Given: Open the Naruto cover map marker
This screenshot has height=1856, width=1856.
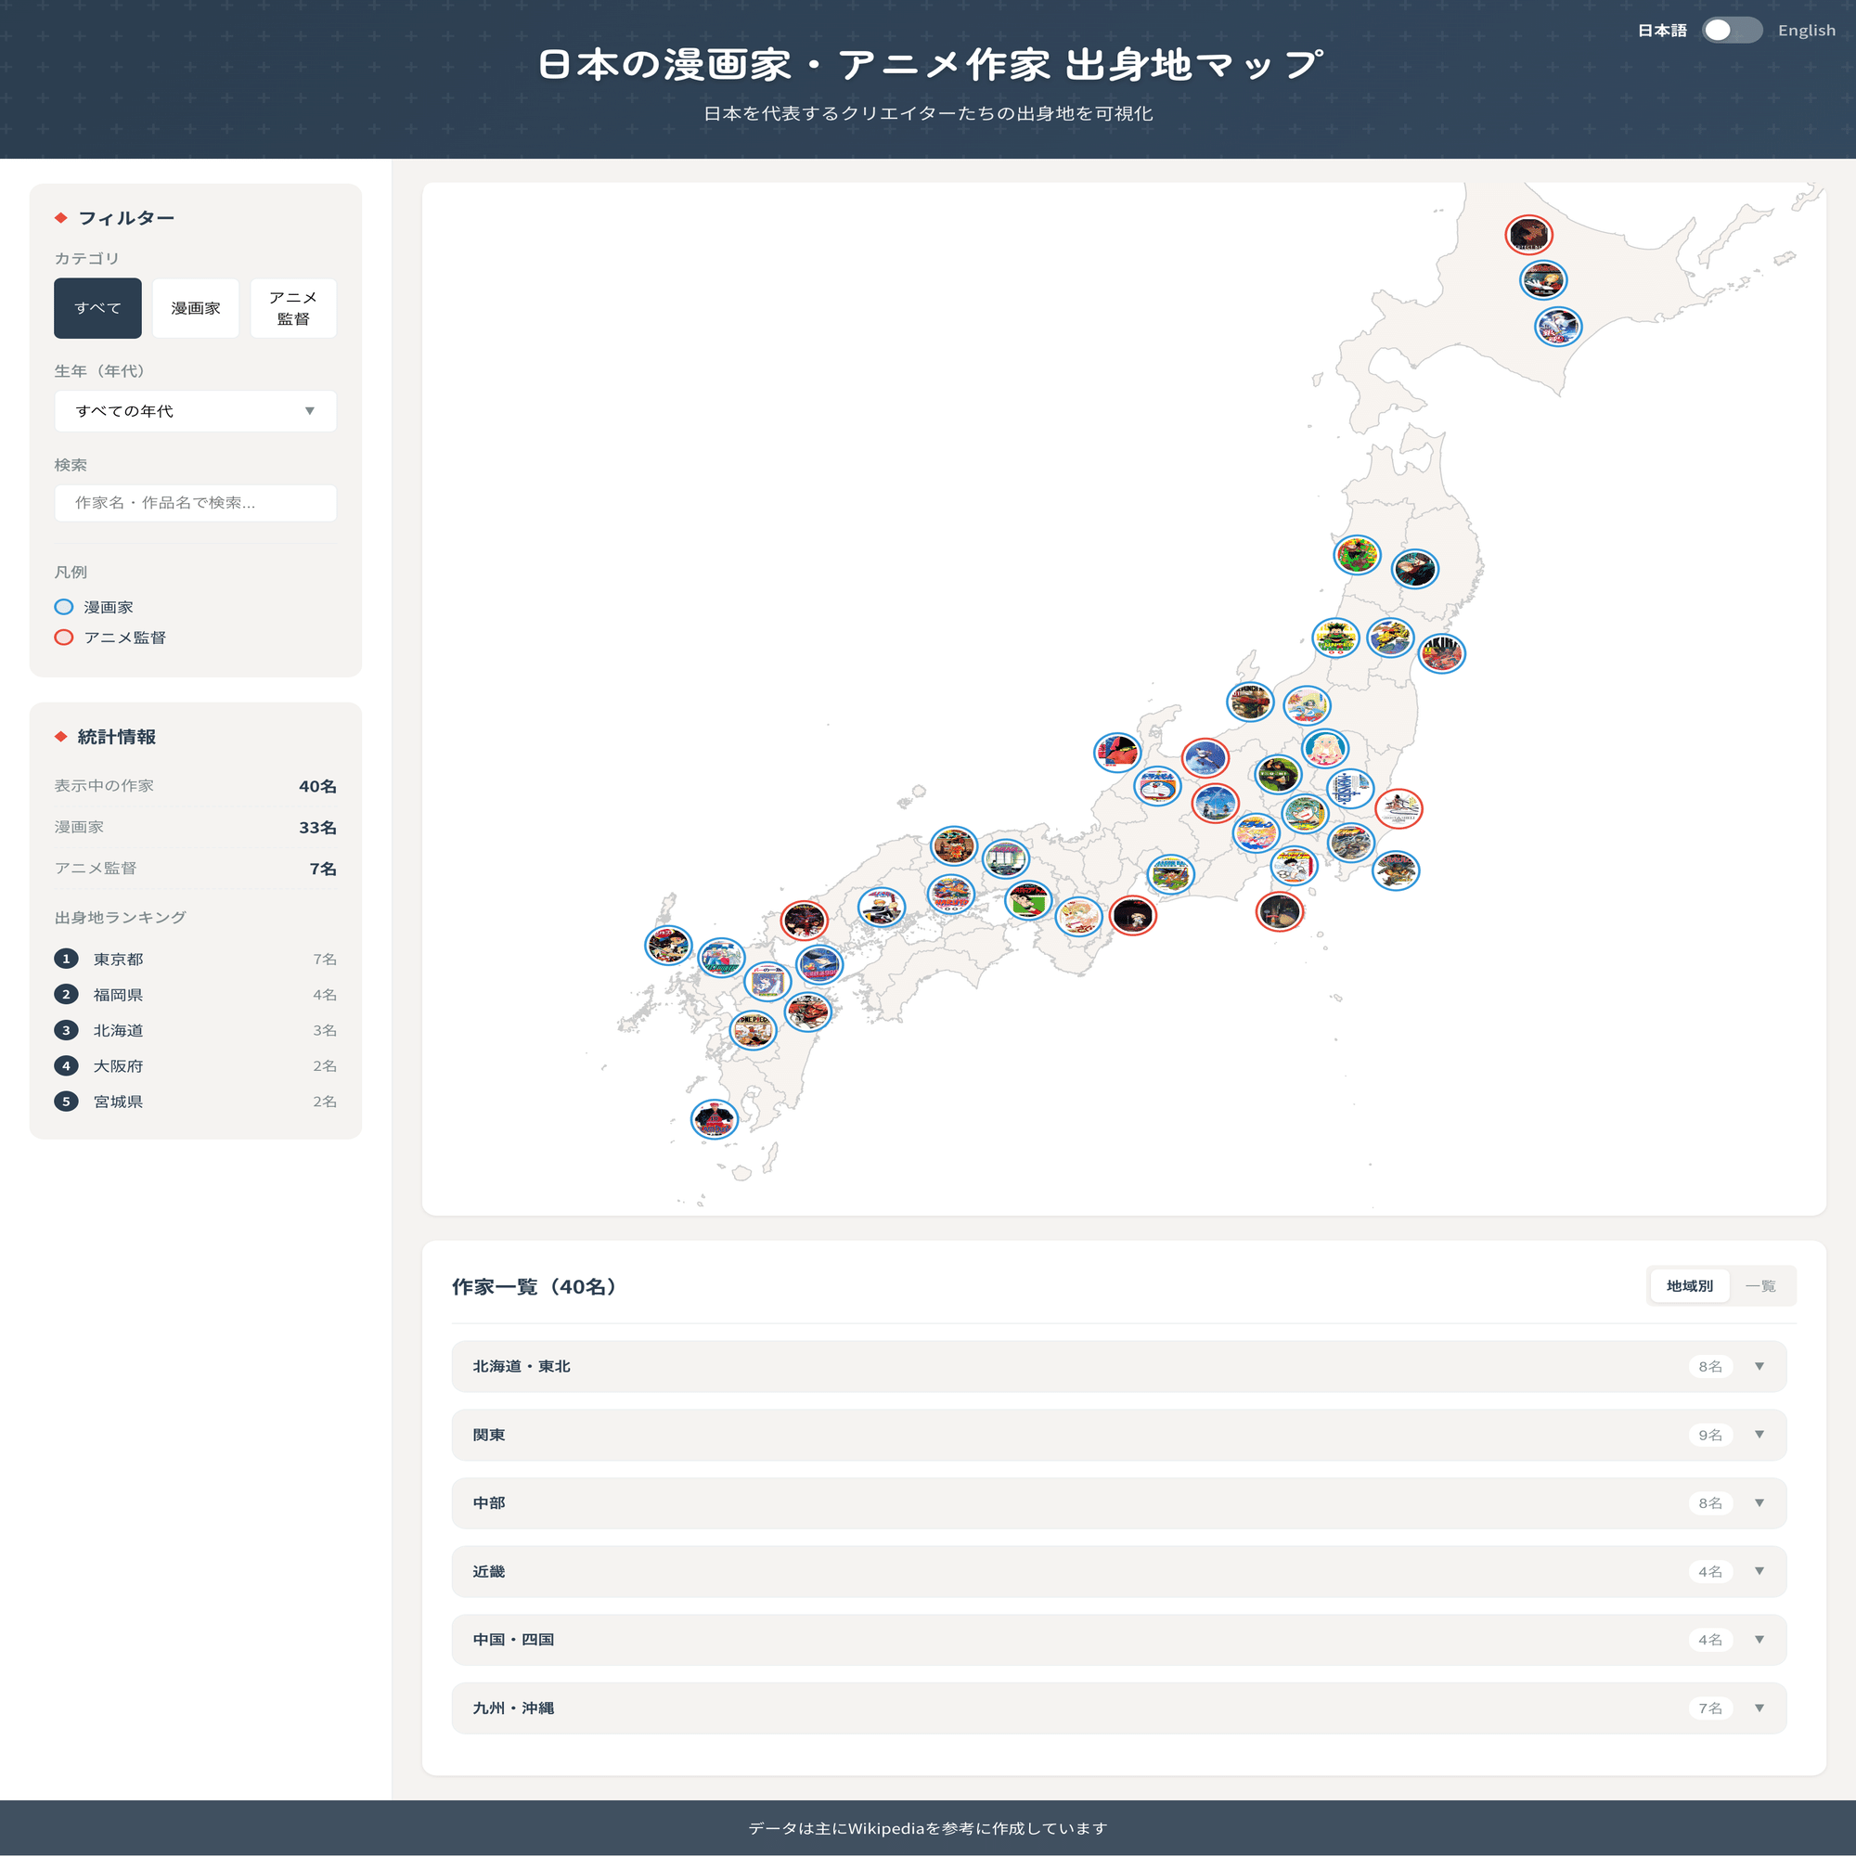Looking at the screenshot, I should point(951,894).
